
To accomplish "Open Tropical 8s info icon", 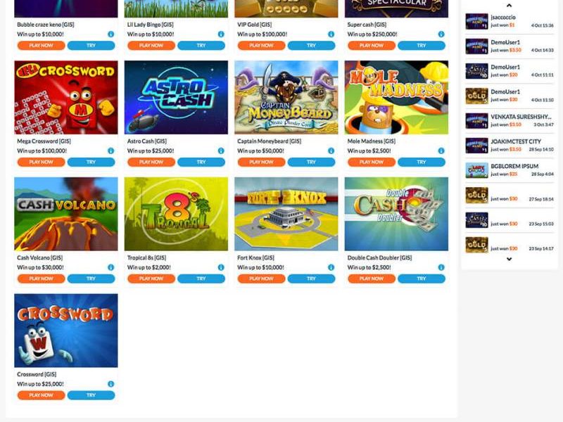I will pos(221,268).
